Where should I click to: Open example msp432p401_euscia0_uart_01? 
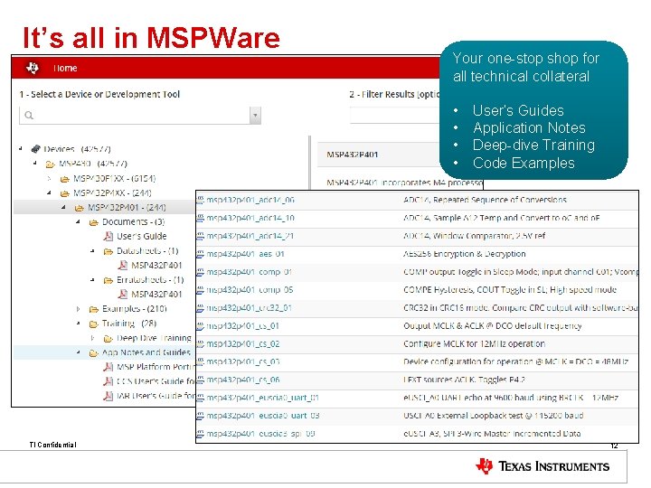tap(263, 398)
